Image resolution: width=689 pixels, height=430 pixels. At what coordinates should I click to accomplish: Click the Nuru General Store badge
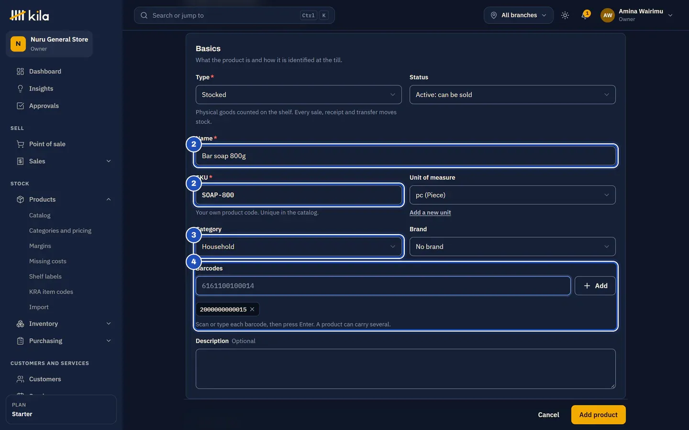(x=49, y=44)
